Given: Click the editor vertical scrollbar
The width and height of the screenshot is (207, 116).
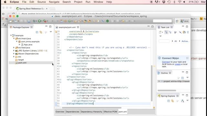Looking at the screenshot, I should 152,83.
